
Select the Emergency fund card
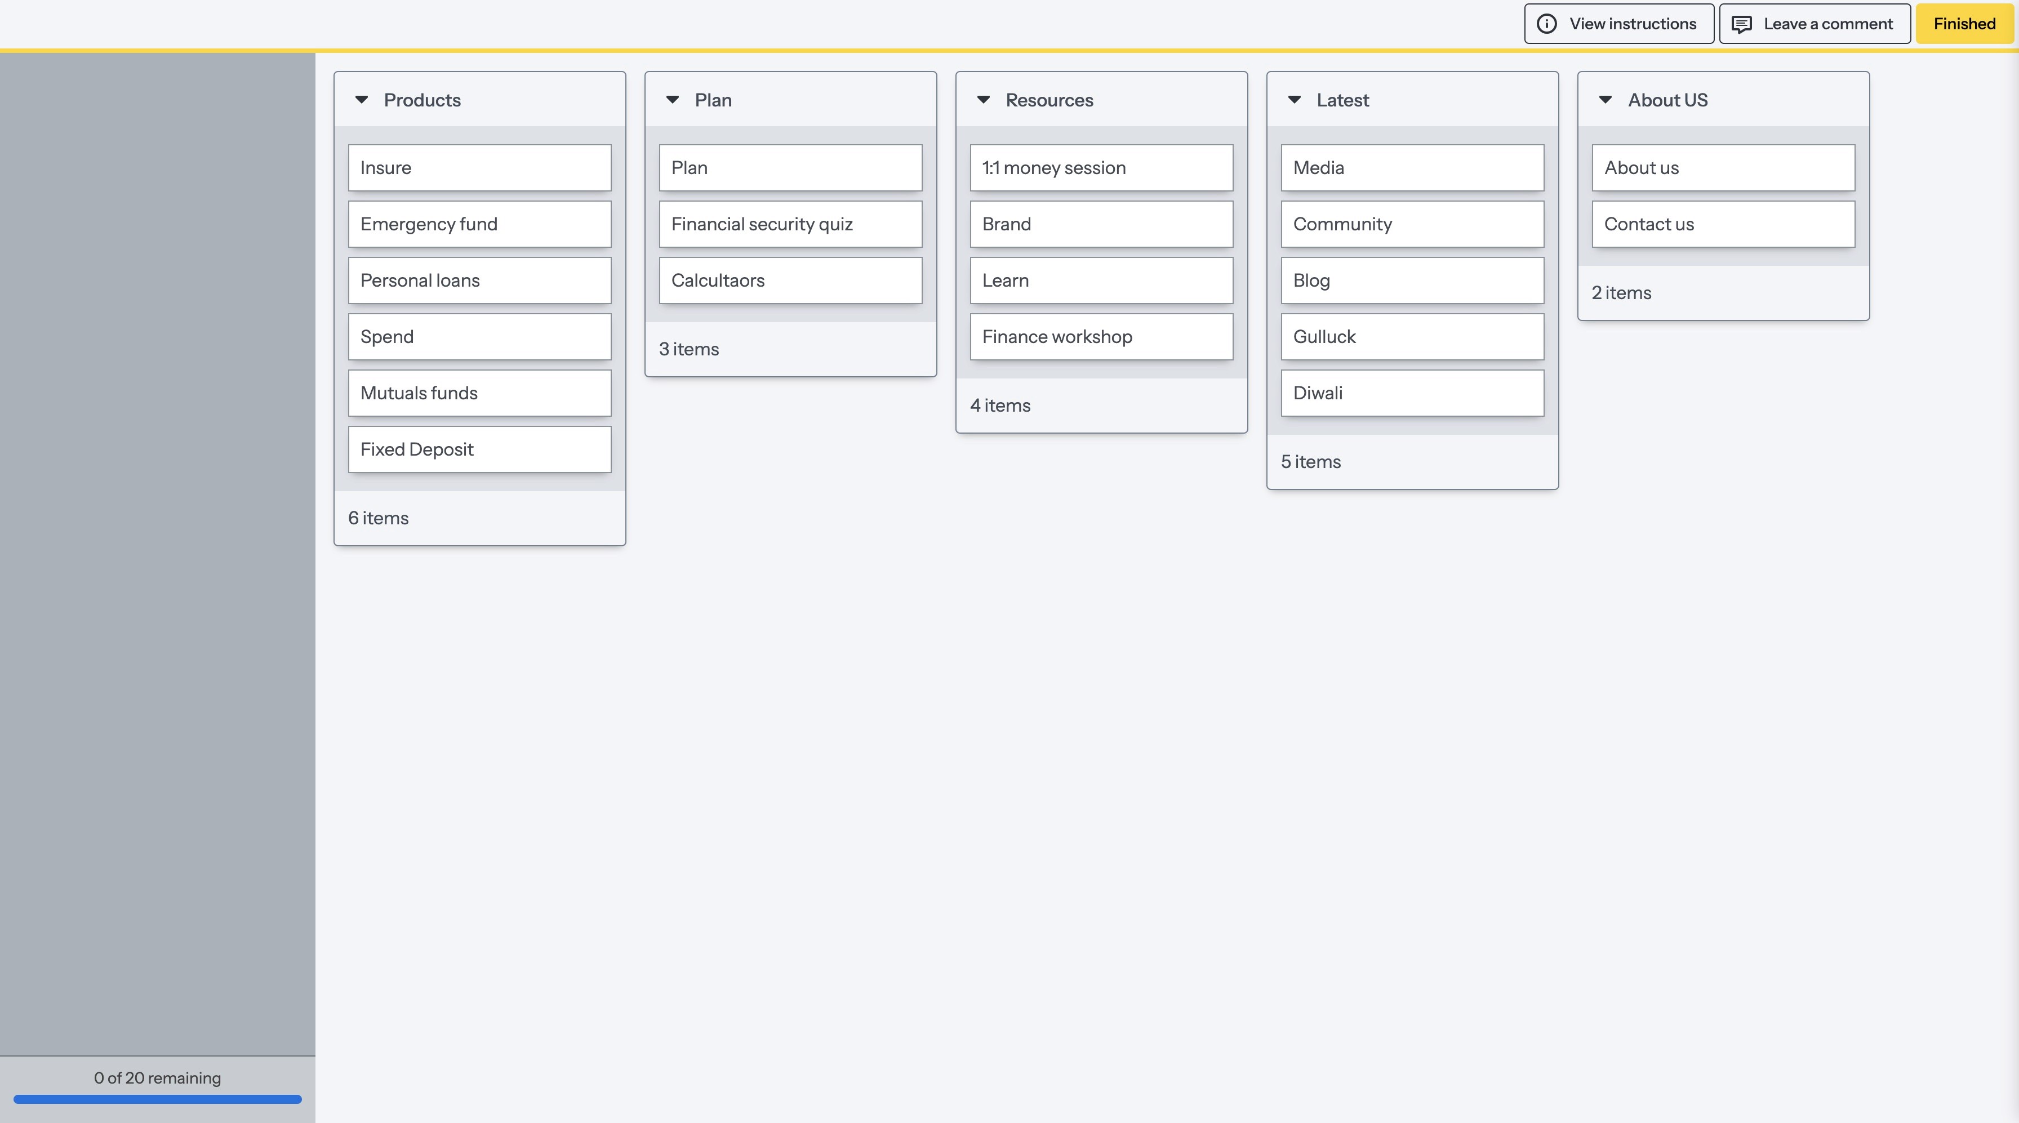(x=479, y=224)
